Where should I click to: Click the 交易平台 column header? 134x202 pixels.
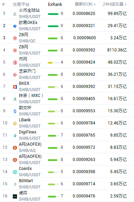(21, 5)
